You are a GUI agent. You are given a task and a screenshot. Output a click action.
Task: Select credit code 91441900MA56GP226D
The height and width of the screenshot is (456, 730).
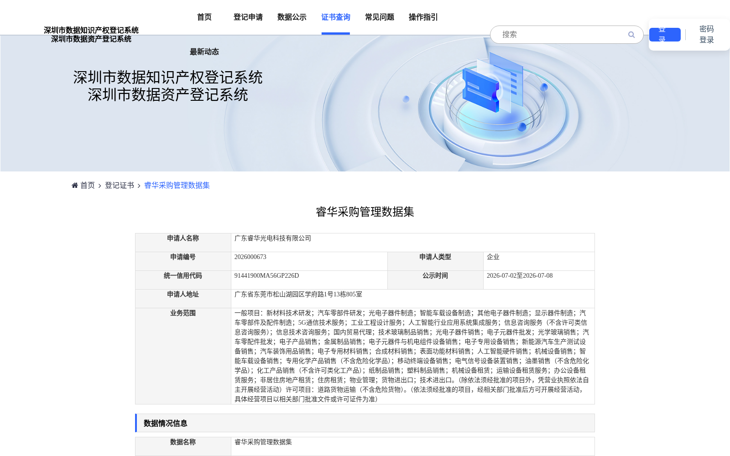267,276
